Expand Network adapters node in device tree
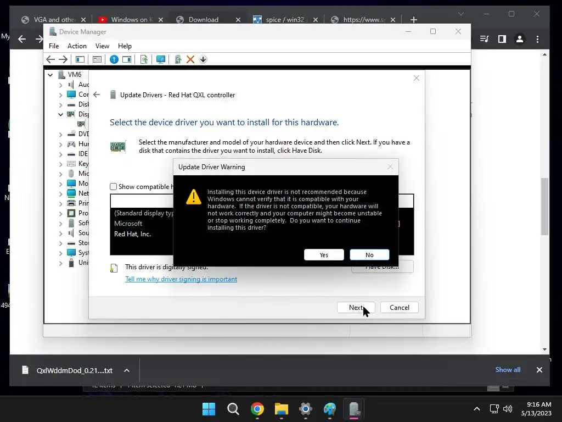The image size is (562, 422). [60, 194]
